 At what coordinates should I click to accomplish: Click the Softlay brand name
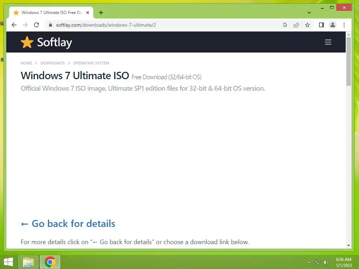[54, 42]
